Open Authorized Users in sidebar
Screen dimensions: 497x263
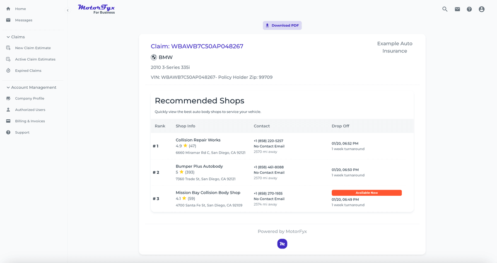point(30,110)
